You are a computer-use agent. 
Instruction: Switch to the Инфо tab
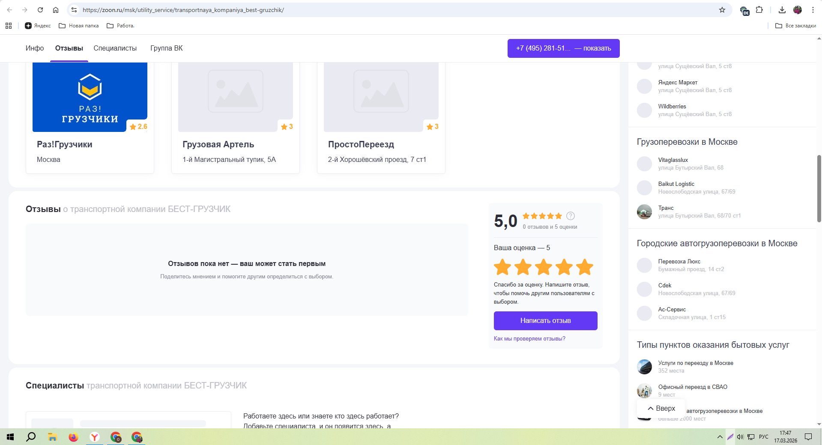tap(35, 48)
